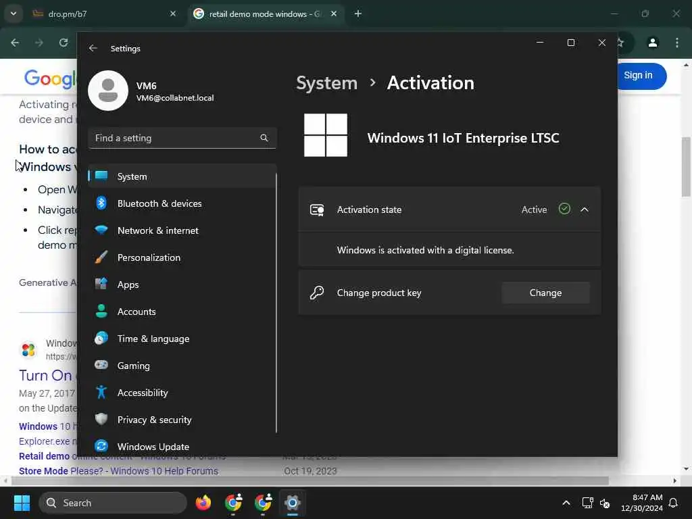Click Chrome's vertical page scrollbar thumb
The width and height of the screenshot is (692, 519).
click(686, 167)
